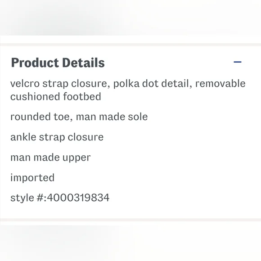Click the 'style #:' label
The image size is (261, 261).
click(29, 198)
